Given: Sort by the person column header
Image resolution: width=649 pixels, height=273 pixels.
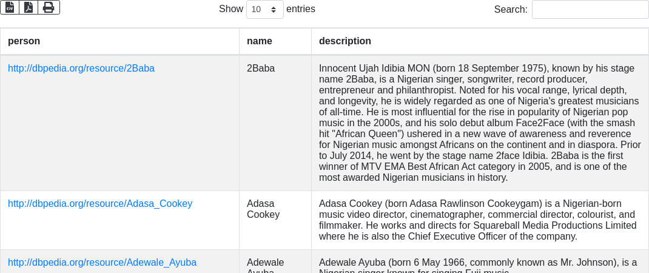Looking at the screenshot, I should 24,41.
